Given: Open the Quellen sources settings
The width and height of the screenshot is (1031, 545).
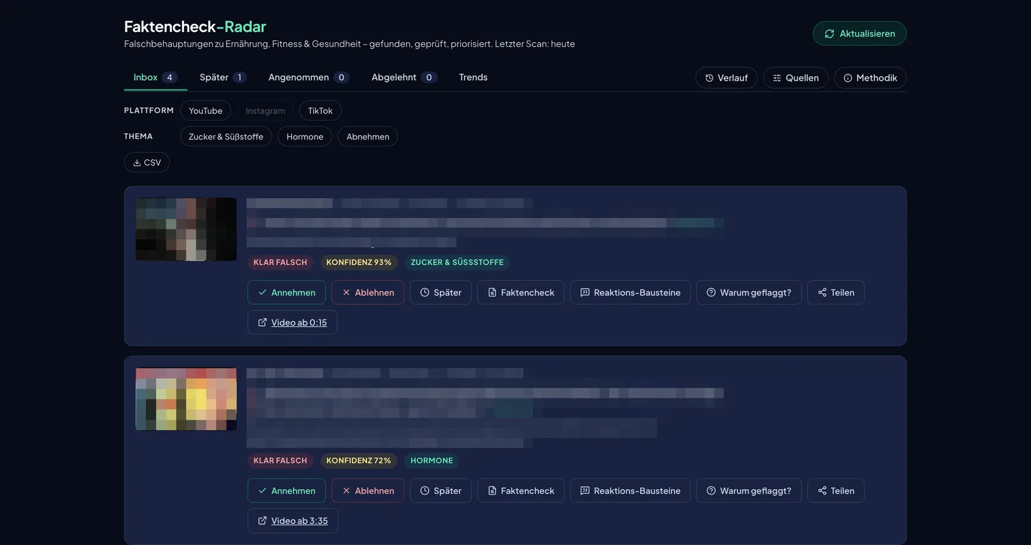Looking at the screenshot, I should tap(795, 78).
